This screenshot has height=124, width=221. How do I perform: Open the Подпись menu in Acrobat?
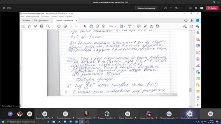coord(54,17)
